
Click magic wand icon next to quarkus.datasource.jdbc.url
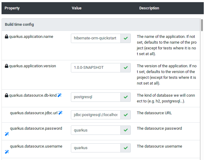pos(61,113)
